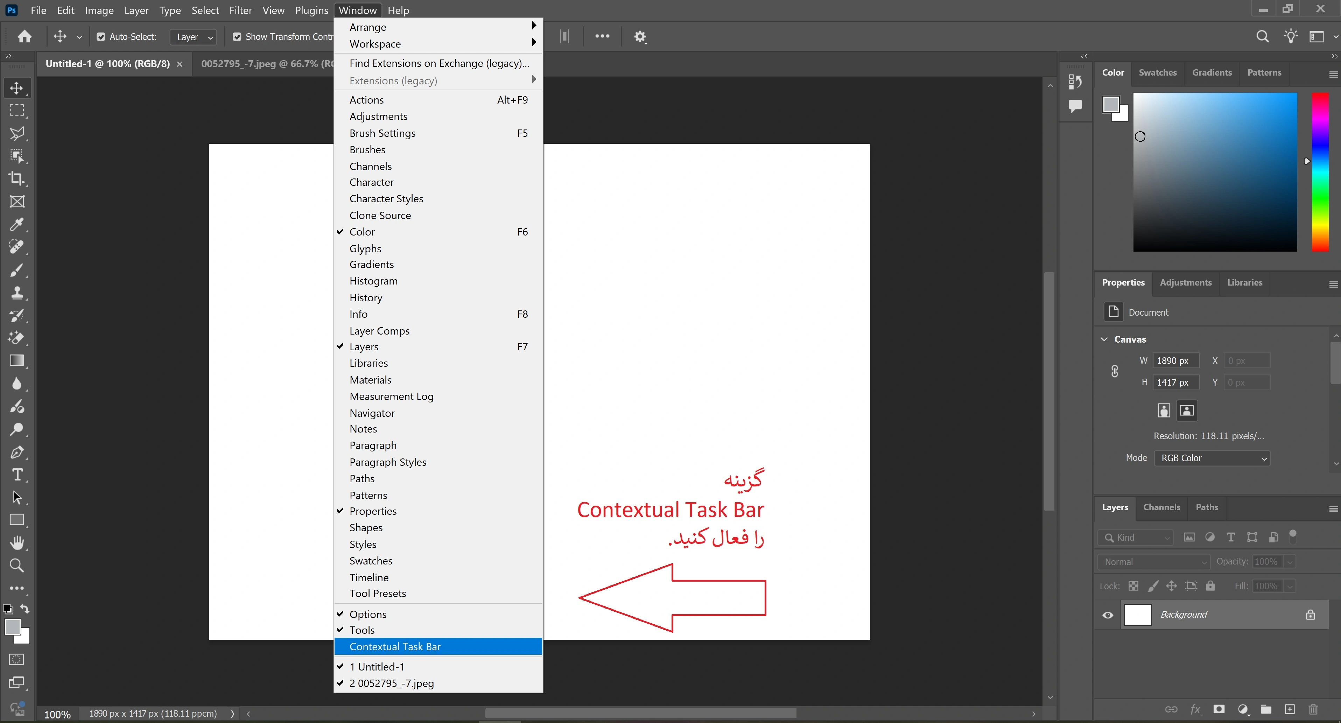Open the RGB Color mode dropdown

(x=1212, y=458)
